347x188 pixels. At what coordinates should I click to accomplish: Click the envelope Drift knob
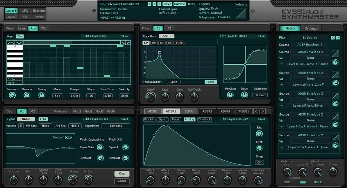(259, 148)
